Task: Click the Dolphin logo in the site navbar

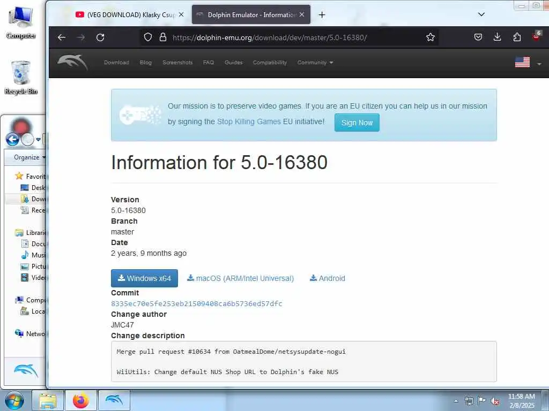Action: tap(72, 62)
